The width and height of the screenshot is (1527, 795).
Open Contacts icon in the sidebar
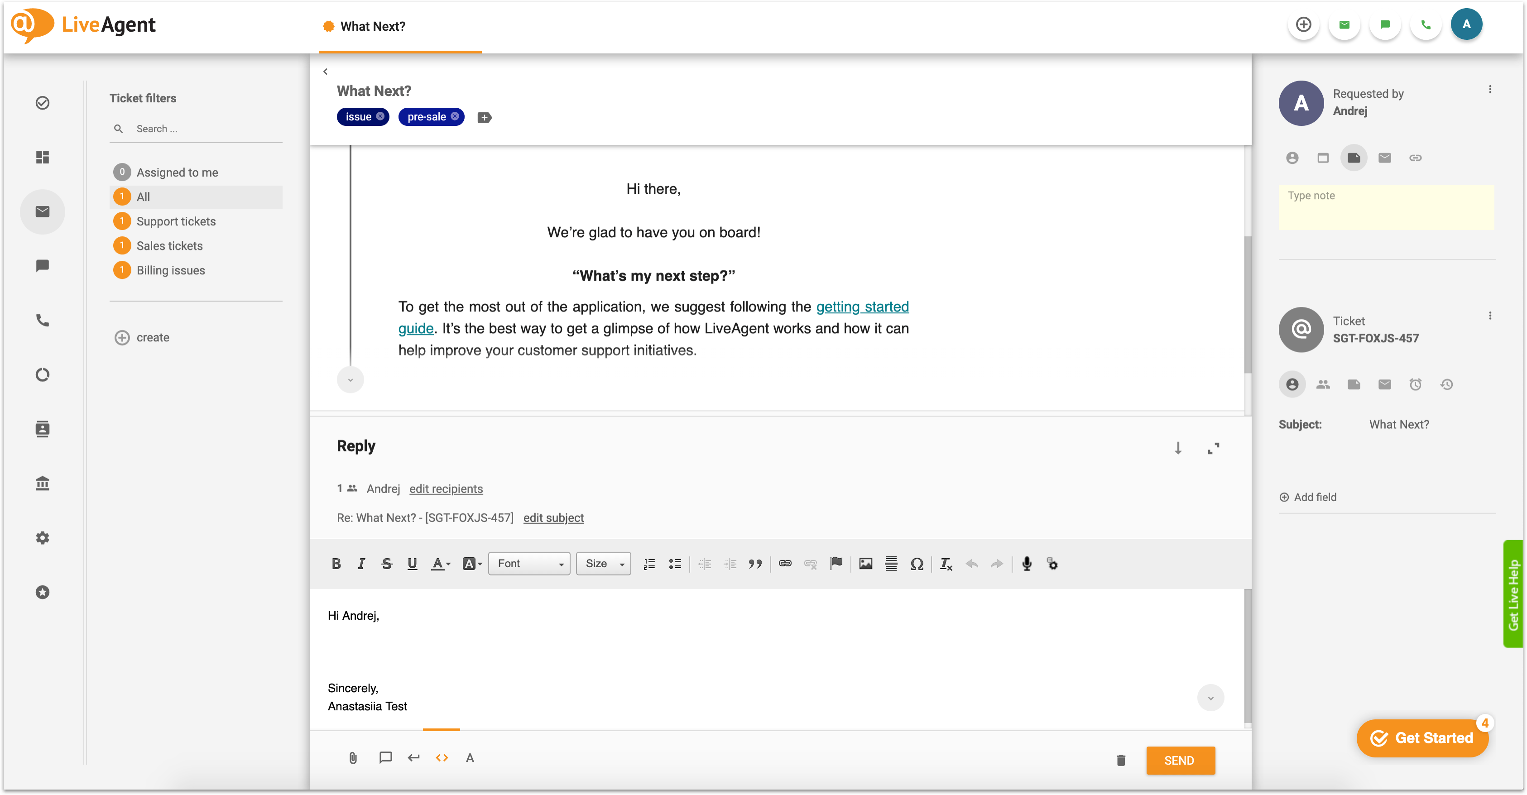click(43, 429)
